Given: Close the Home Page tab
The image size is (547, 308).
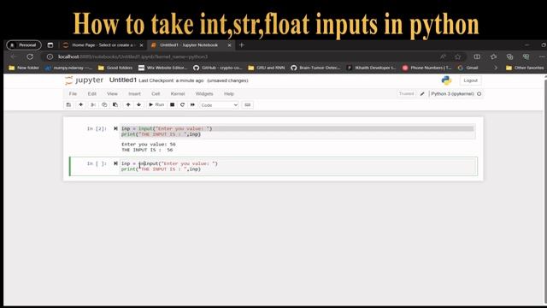Looking at the screenshot, I should (141, 45).
